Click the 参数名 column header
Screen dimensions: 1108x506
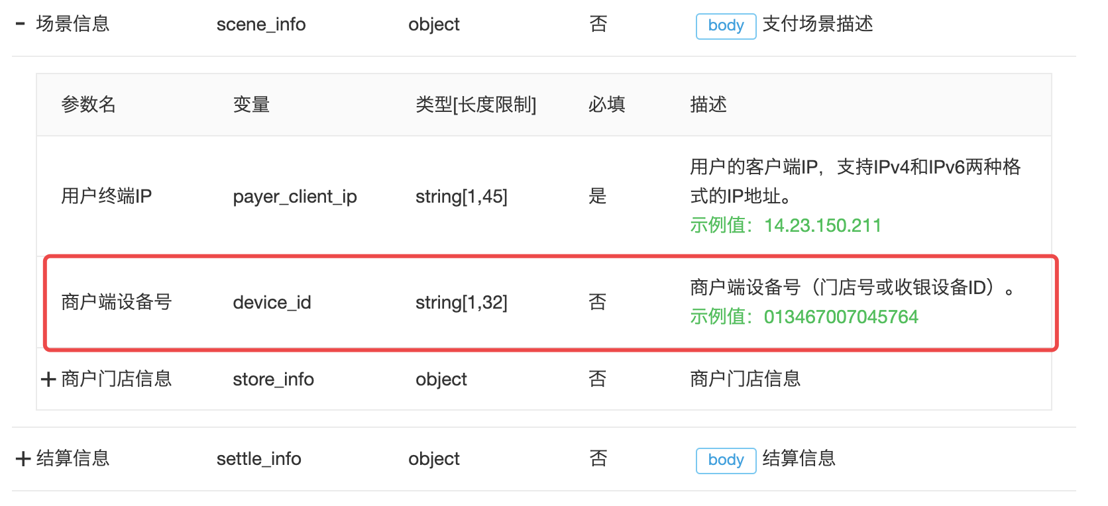[x=89, y=105]
